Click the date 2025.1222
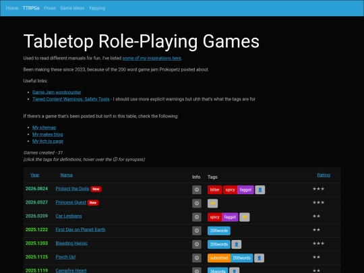The width and height of the screenshot is (364, 273). pos(36,230)
